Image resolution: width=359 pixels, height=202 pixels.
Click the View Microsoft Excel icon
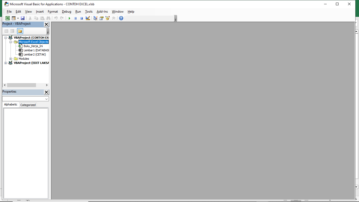(x=8, y=18)
